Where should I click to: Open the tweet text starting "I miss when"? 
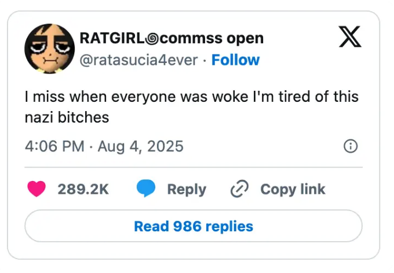click(x=191, y=97)
